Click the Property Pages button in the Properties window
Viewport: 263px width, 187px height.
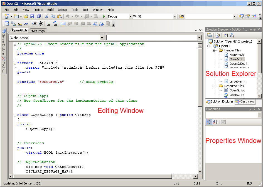(x=223, y=122)
